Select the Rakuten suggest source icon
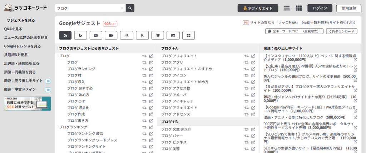The height and width of the screenshot is (153, 366). [142, 35]
